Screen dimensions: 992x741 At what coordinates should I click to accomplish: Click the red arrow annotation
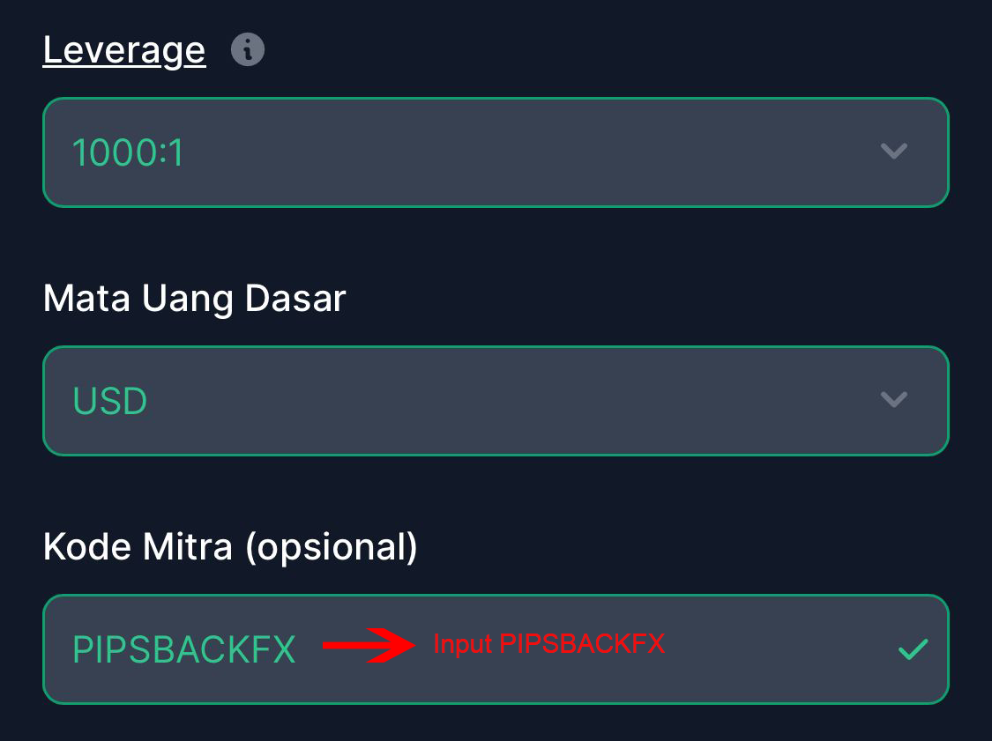point(368,646)
